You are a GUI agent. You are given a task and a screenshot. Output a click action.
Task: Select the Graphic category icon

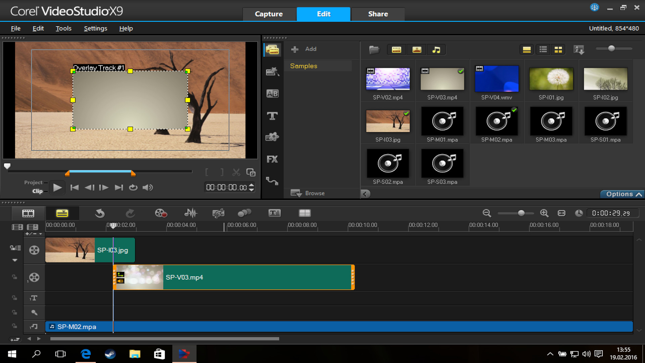click(272, 137)
